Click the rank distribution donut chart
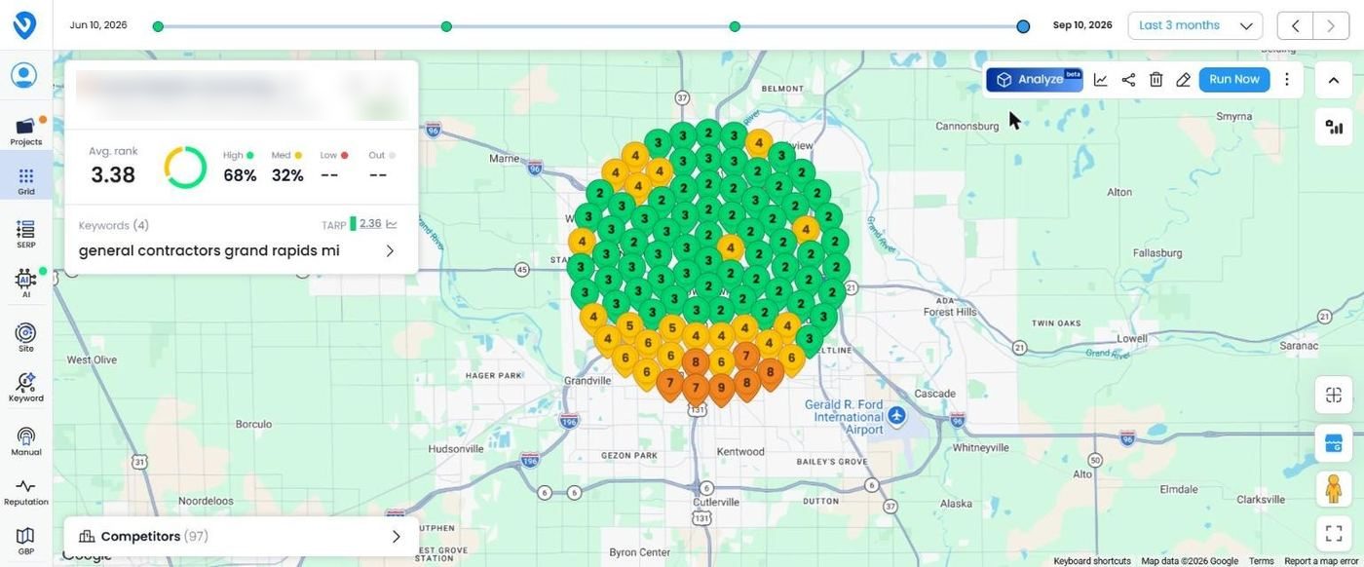The image size is (1364, 567). click(185, 168)
